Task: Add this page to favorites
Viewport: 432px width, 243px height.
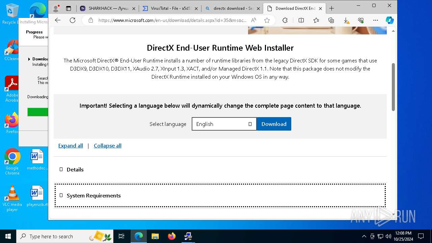Action: 267,20
